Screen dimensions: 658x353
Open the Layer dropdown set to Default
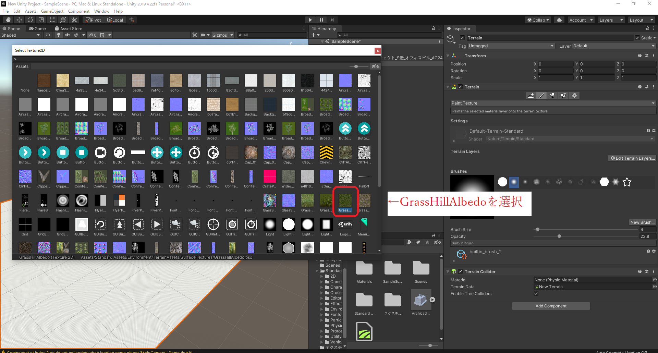tap(614, 46)
